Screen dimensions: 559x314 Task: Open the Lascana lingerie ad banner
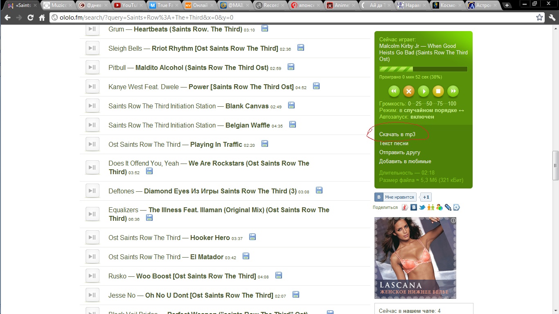click(415, 258)
